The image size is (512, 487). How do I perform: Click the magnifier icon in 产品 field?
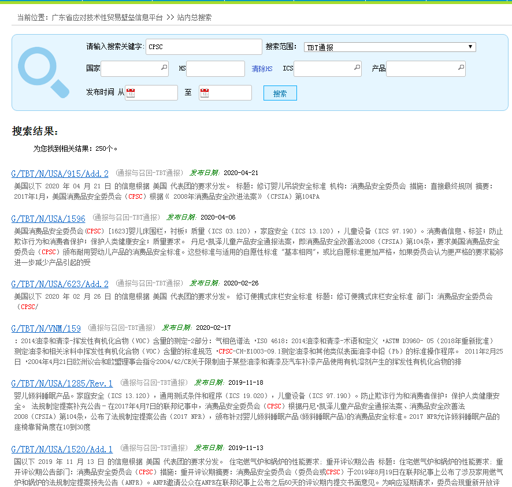pos(460,68)
